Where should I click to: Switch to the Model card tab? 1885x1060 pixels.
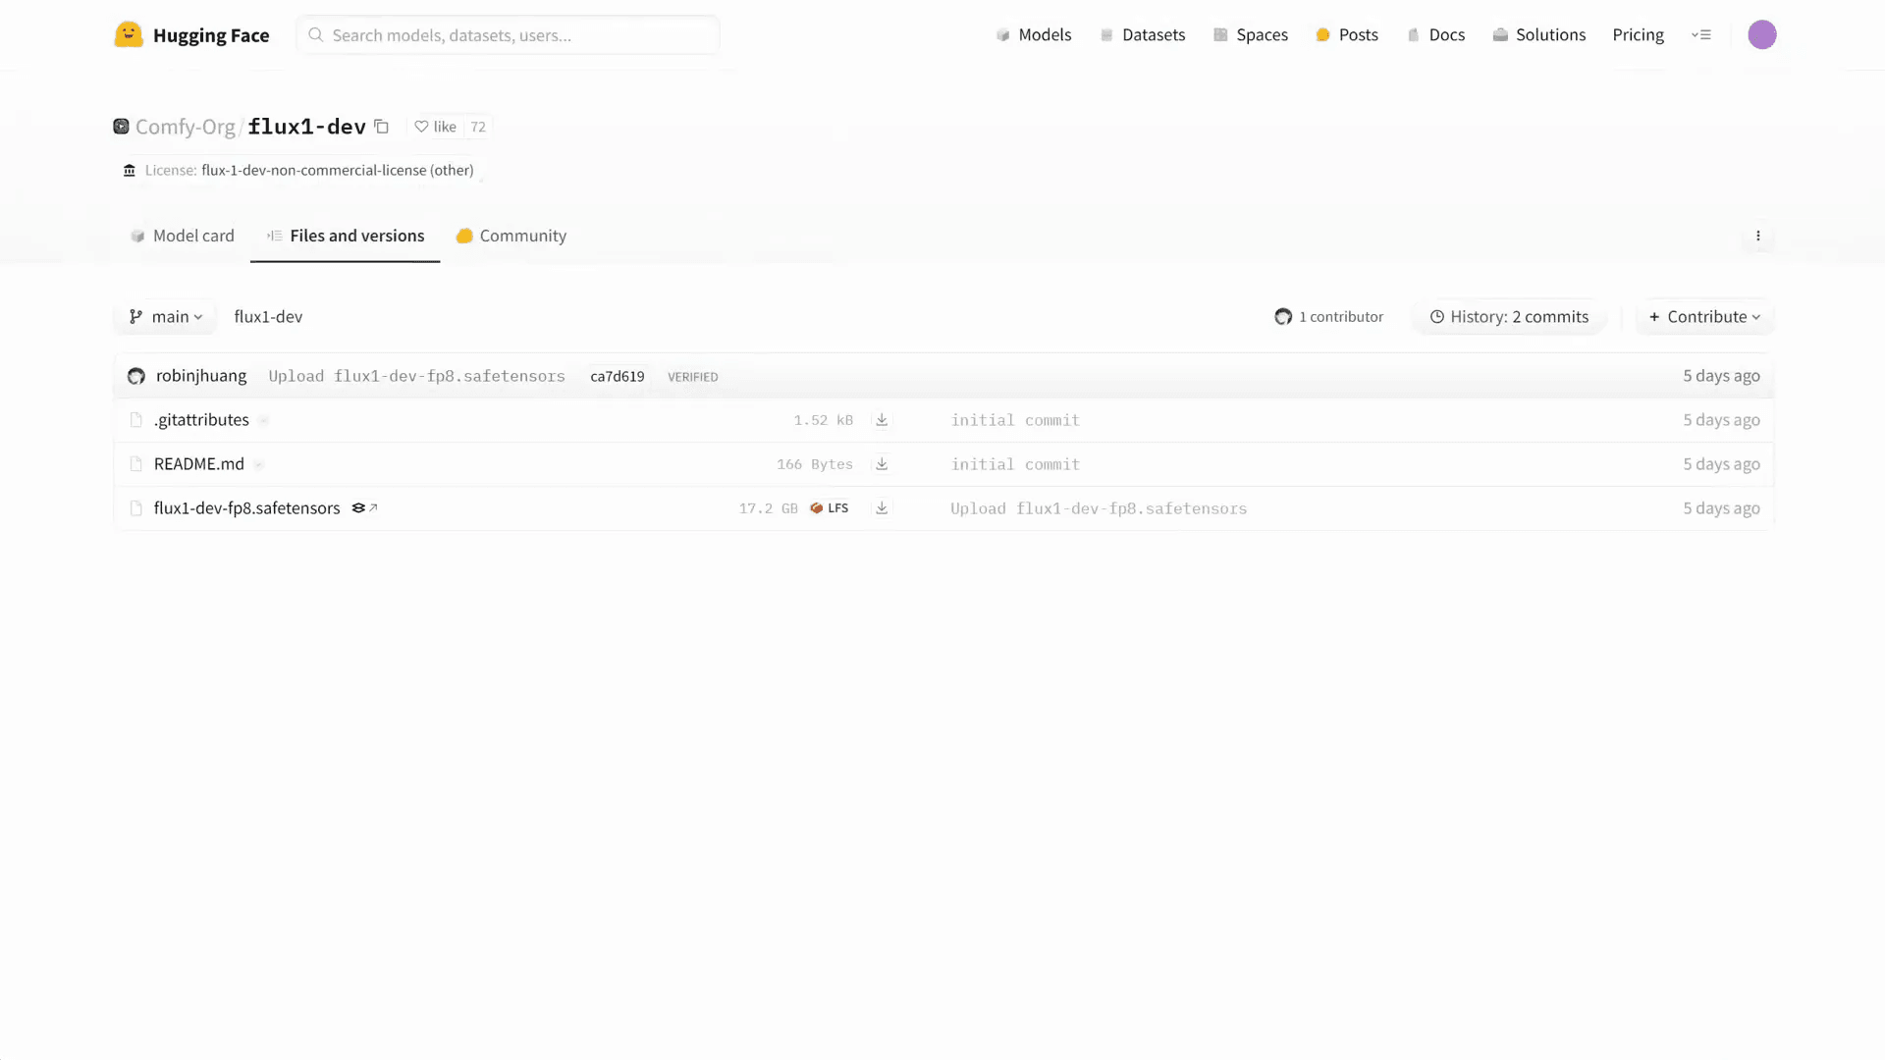pos(182,236)
